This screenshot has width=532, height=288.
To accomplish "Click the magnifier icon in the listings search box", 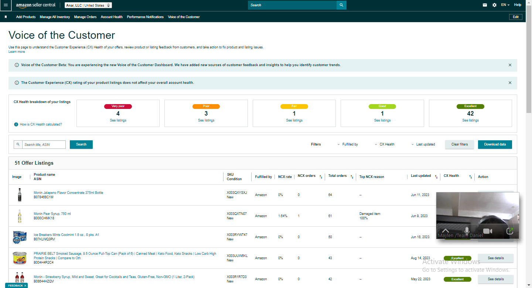I will pos(18,144).
